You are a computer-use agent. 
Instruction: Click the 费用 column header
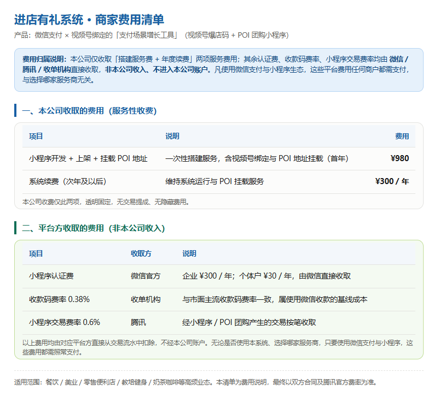click(x=402, y=136)
